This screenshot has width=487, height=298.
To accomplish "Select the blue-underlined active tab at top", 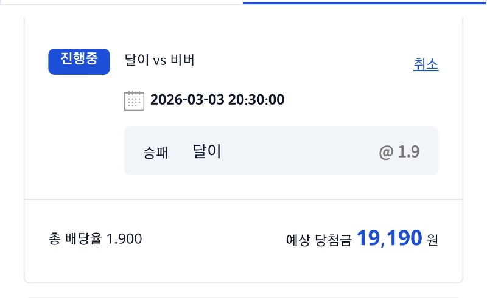I will coord(365,2).
